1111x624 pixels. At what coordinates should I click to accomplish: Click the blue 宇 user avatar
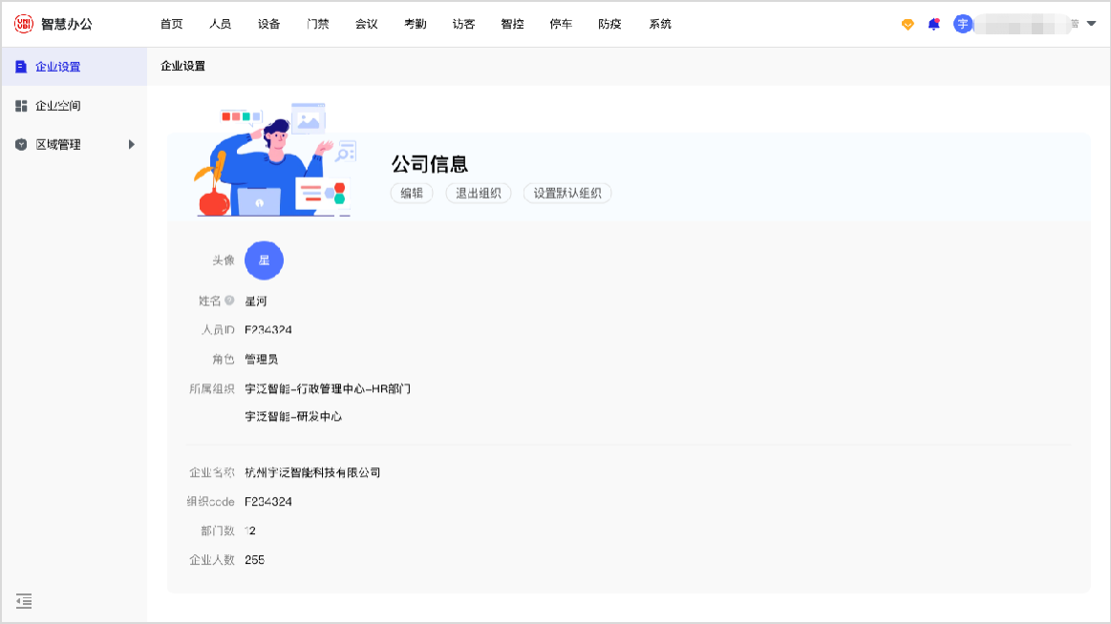click(963, 24)
